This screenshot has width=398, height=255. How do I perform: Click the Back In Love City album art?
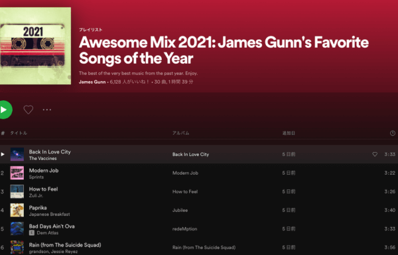(x=17, y=154)
